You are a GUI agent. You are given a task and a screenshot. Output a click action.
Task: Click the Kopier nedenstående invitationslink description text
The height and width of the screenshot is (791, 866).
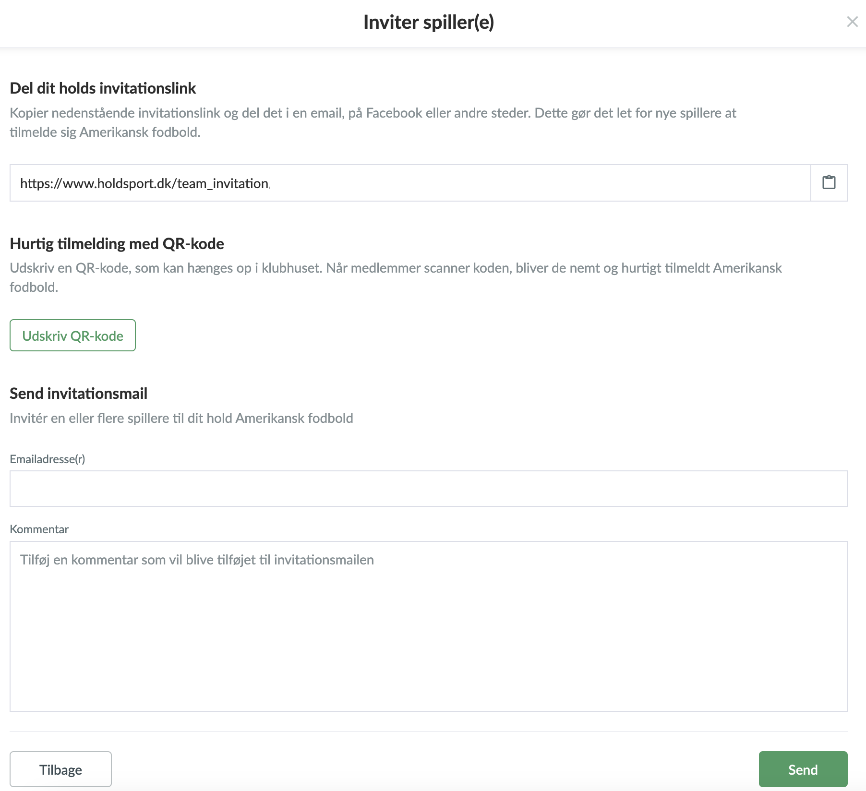[x=373, y=122]
